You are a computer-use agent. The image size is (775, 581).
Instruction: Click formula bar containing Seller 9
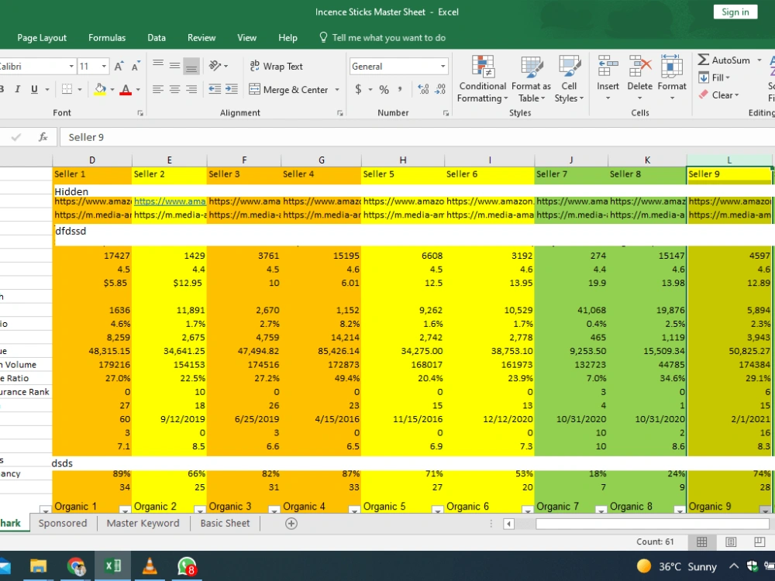click(x=417, y=137)
